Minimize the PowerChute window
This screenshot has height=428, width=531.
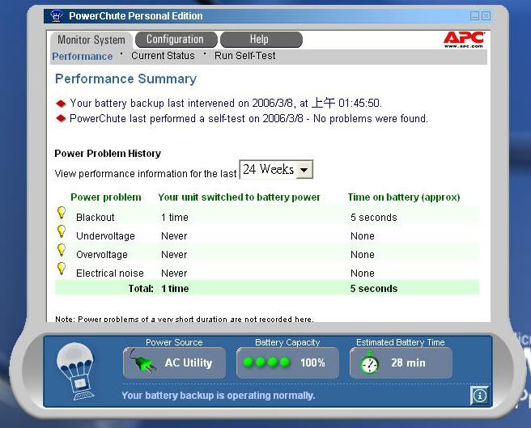[474, 16]
